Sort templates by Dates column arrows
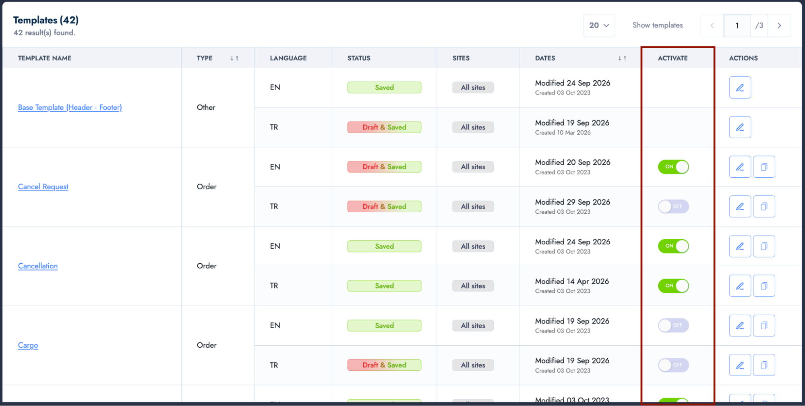 click(622, 58)
